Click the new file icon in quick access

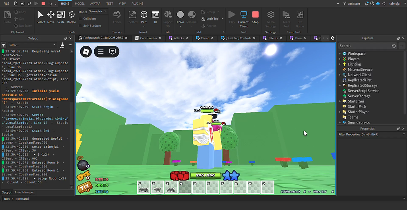16,4
